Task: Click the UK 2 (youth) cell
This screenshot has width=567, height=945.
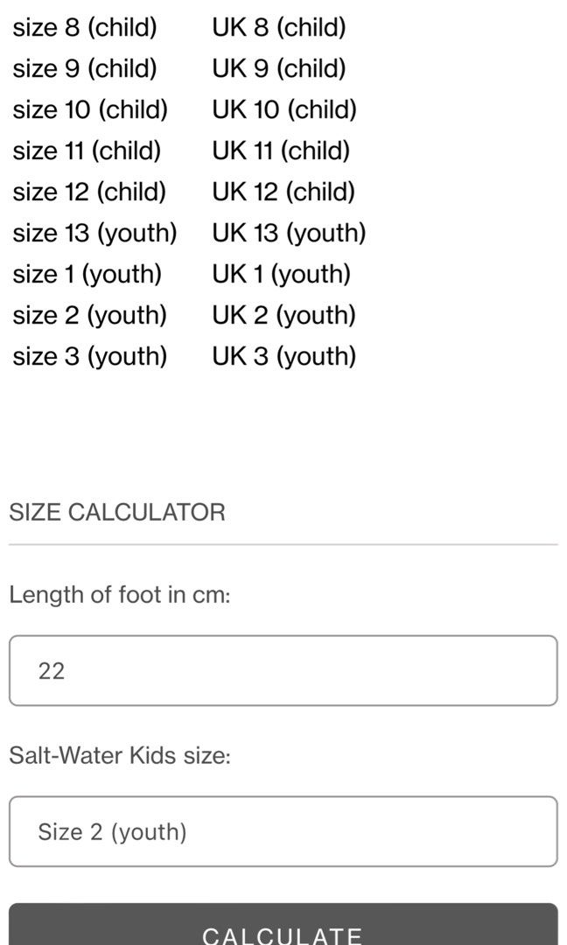Action: click(283, 315)
